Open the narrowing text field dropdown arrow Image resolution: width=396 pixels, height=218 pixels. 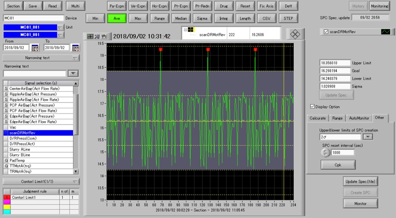tap(73, 73)
